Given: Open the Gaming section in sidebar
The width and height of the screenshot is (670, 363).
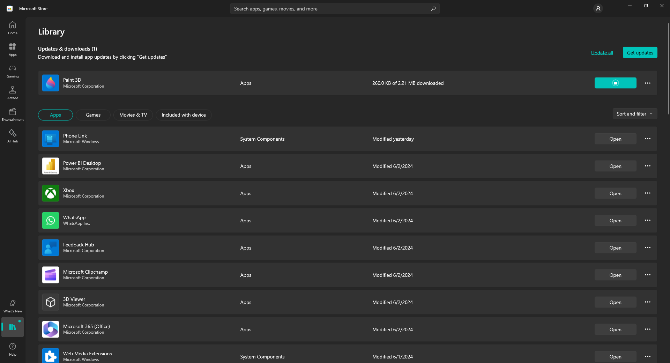Looking at the screenshot, I should tap(13, 71).
